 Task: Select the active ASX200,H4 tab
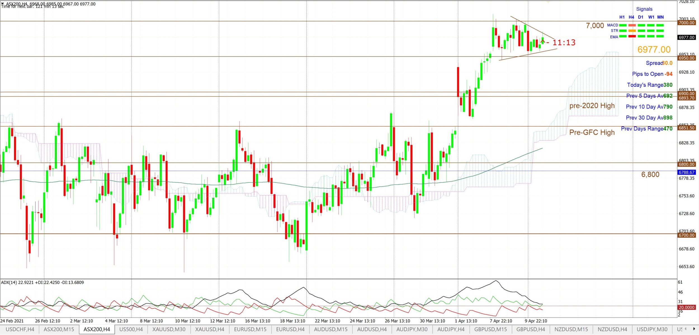pyautogui.click(x=97, y=329)
